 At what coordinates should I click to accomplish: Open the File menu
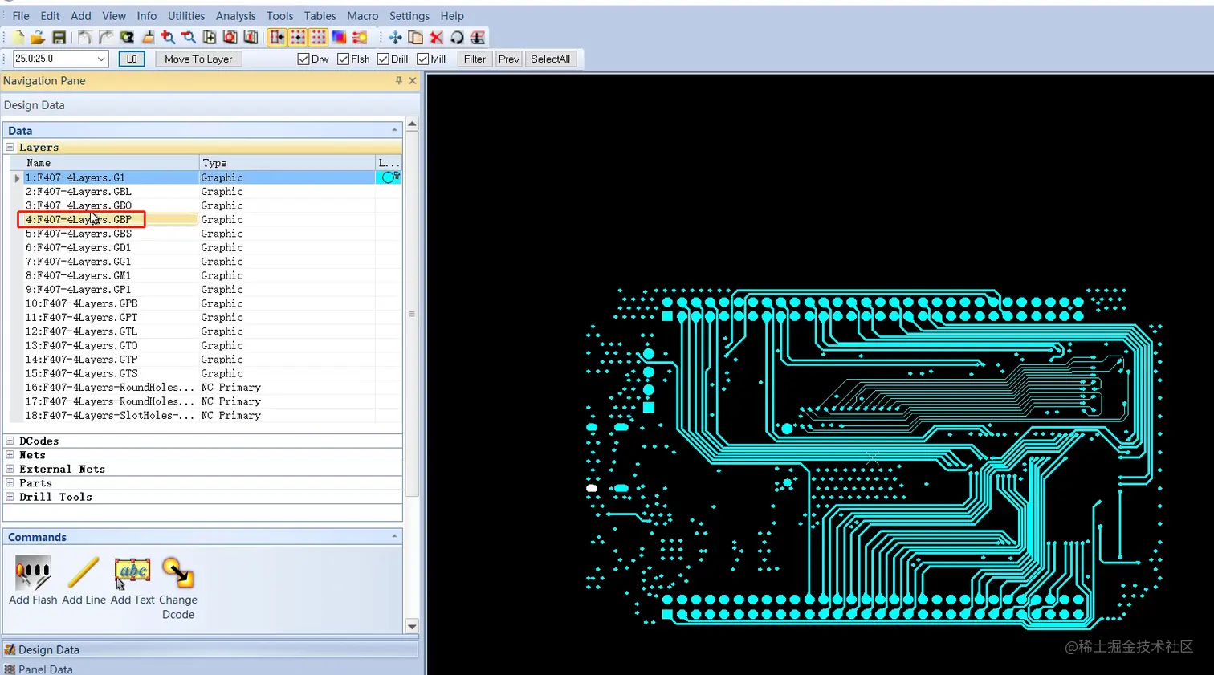(21, 16)
